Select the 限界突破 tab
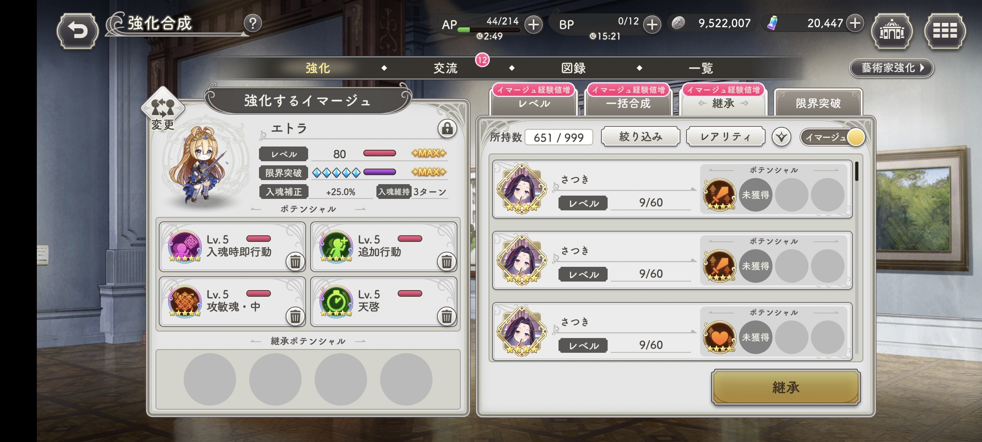This screenshot has height=442, width=982. 818,102
